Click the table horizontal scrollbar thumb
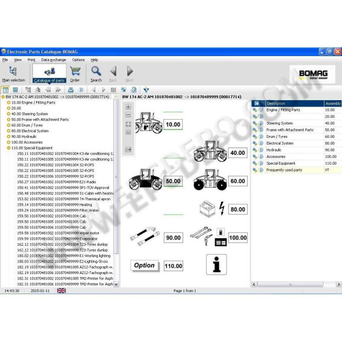The height and width of the screenshot is (342, 342). 290,284
